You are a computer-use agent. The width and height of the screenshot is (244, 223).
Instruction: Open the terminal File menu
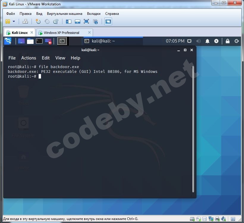[12, 58]
